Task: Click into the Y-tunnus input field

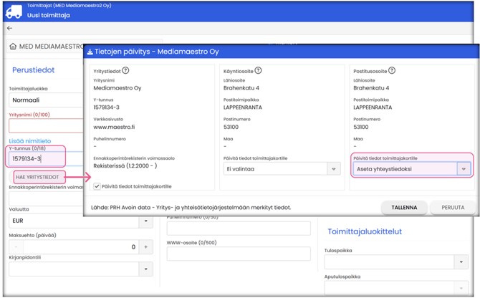Action: 36,158
